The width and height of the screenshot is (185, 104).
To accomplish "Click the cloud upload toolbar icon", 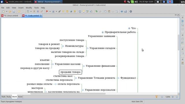I will [x=122, y=12].
